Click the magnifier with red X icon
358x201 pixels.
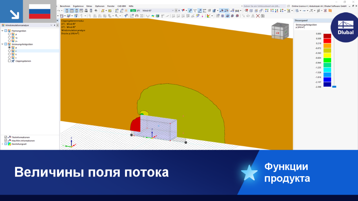tap(246, 10)
